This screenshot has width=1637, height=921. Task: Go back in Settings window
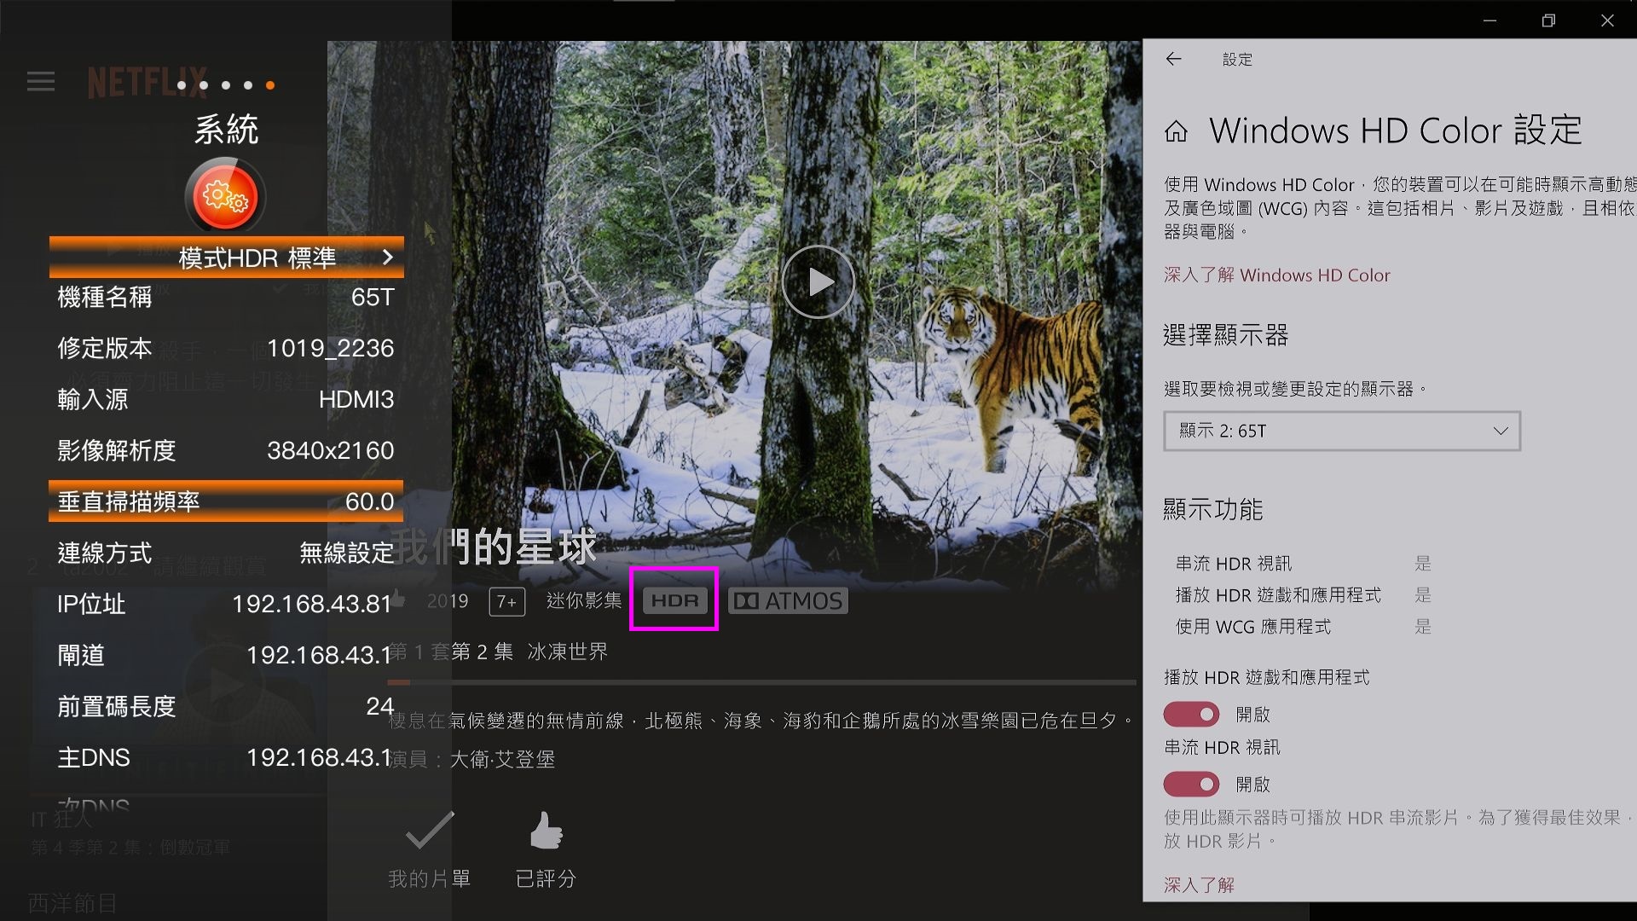click(x=1174, y=59)
